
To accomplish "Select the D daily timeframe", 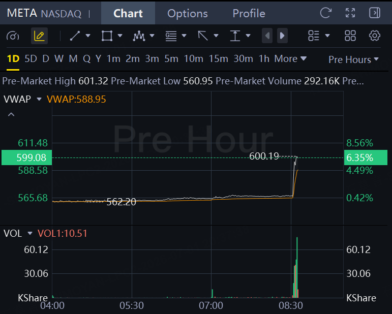I will 45,59.
